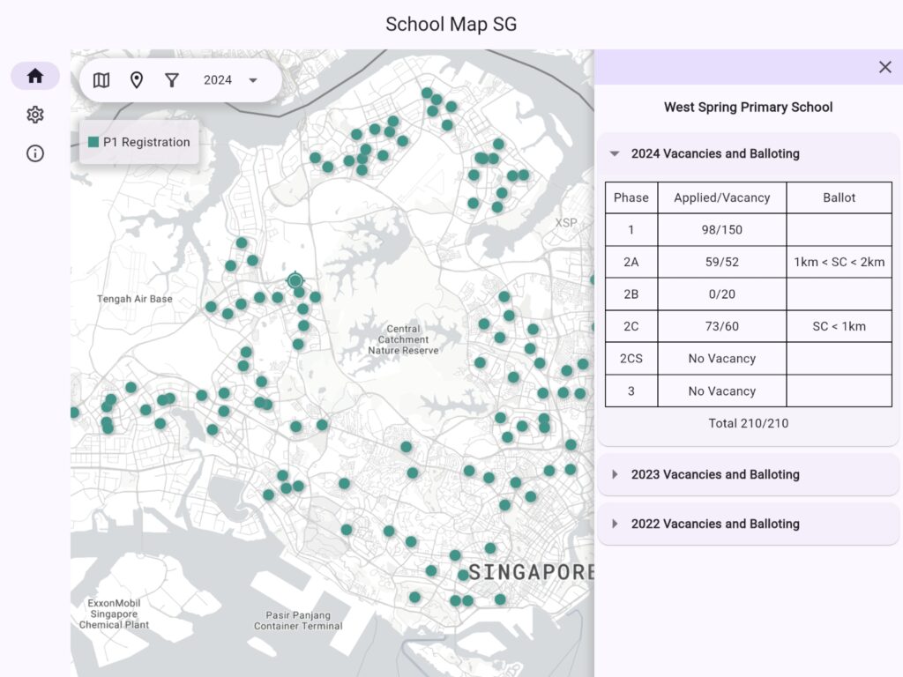
Task: Open the filter funnel icon
Action: point(172,80)
